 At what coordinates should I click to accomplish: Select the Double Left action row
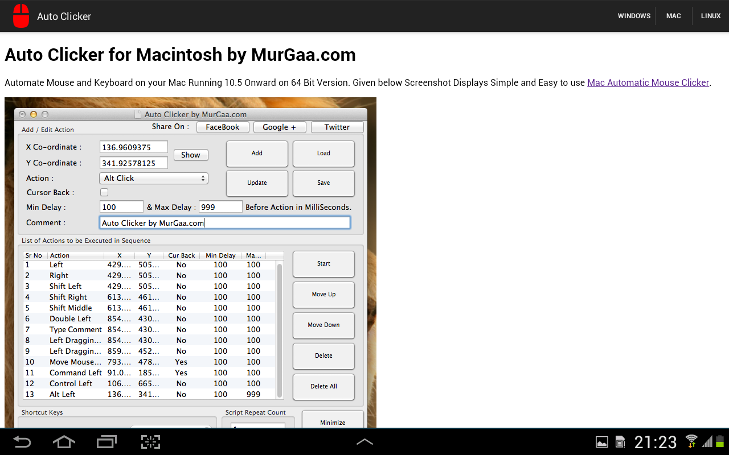click(x=150, y=319)
